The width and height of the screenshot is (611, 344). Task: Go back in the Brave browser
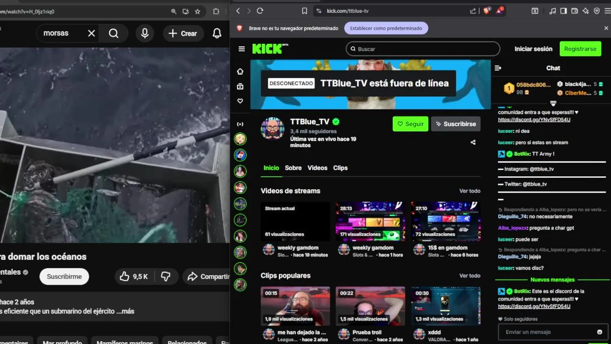238,11
